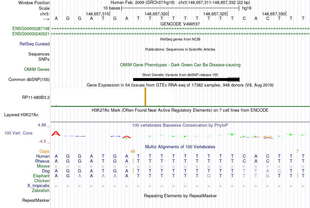
Task: Select the Chicken species row label
Action: point(42,181)
